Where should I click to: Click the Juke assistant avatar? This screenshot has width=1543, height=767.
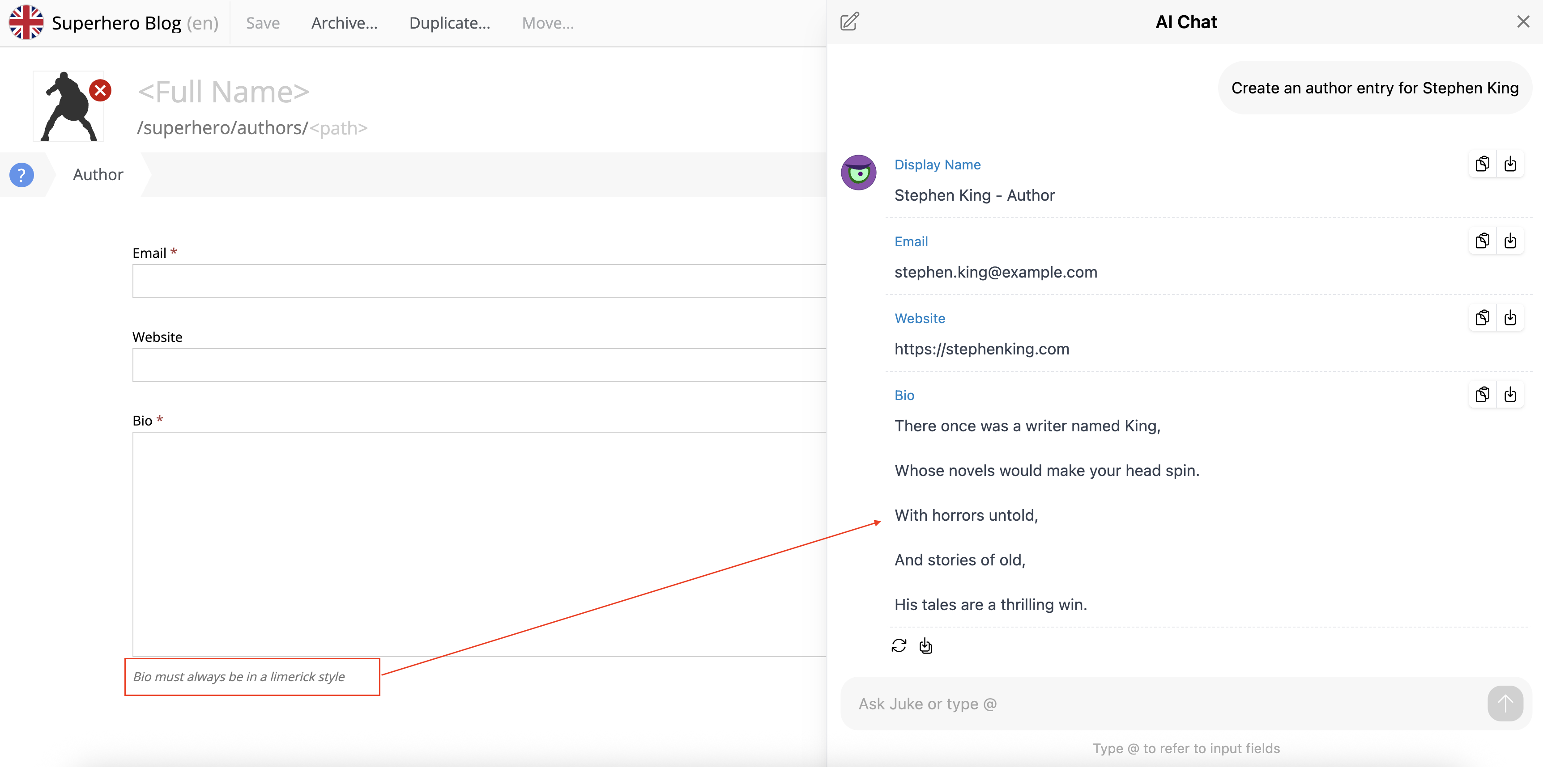(858, 172)
